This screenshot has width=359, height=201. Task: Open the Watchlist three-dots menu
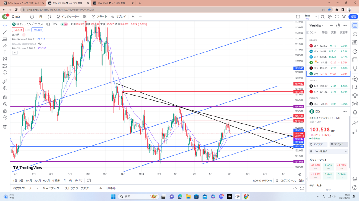345,26
